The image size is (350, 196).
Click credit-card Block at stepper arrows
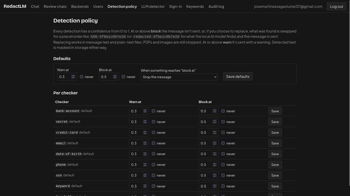tap(215, 132)
